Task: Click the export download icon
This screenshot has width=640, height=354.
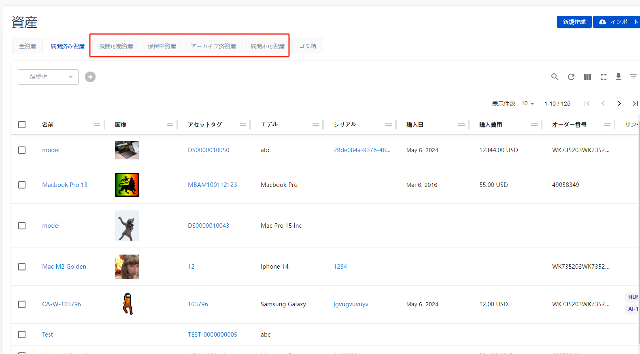Action: click(618, 77)
